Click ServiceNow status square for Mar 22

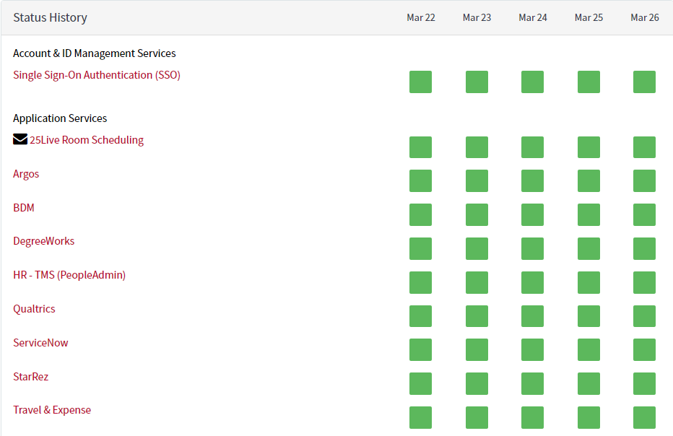[420, 350]
